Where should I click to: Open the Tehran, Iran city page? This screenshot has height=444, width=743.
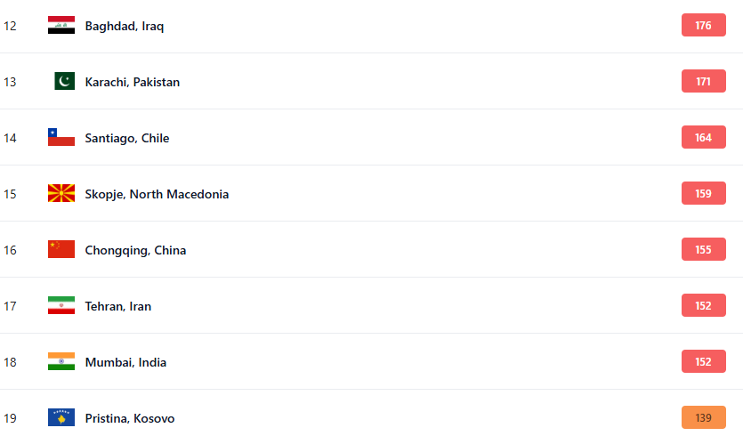[118, 306]
